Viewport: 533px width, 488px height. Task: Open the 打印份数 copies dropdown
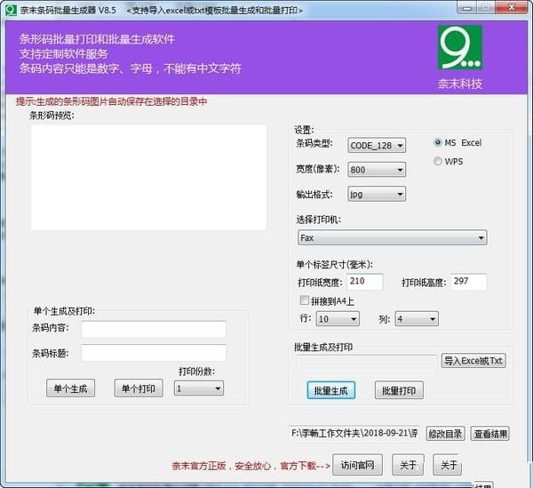click(199, 388)
